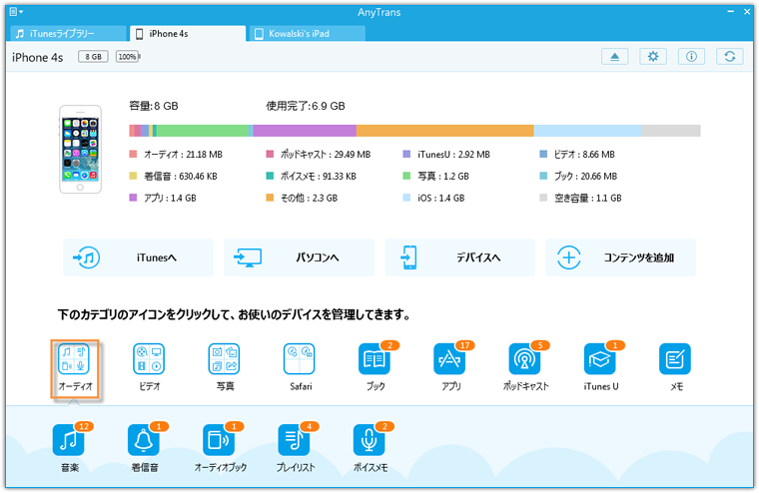Open ボイスメモ voice memo subcategory
The height and width of the screenshot is (493, 759).
click(x=370, y=440)
